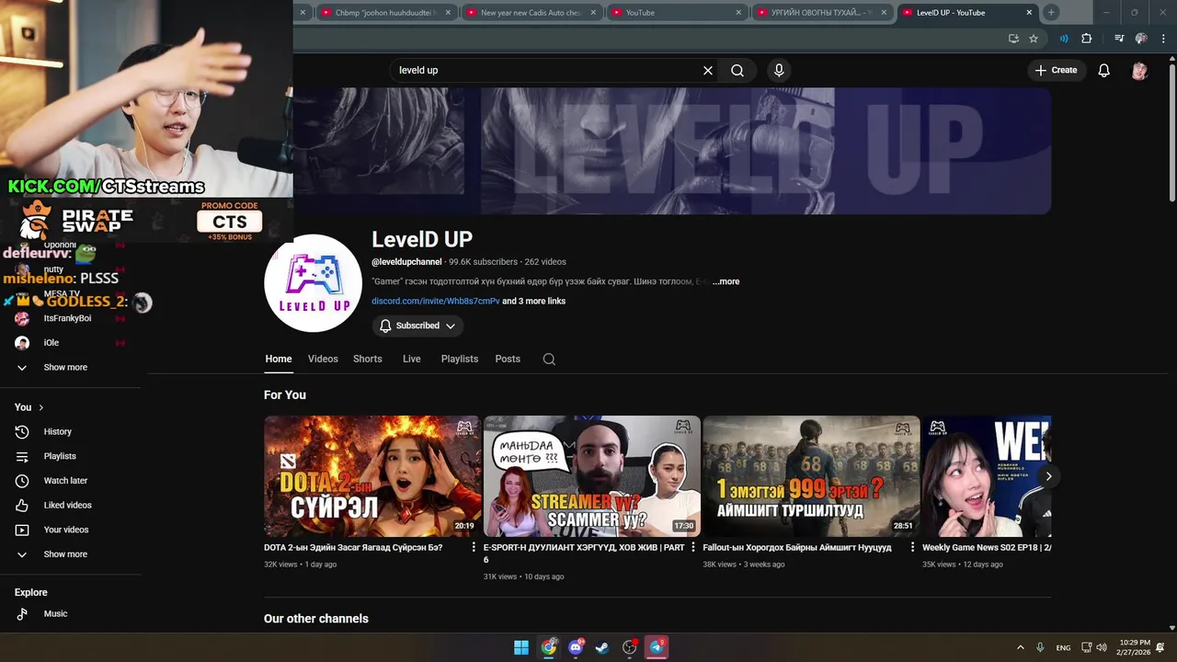Open the Windows Start menu
Viewport: 1177px width, 662px height.
(x=521, y=647)
